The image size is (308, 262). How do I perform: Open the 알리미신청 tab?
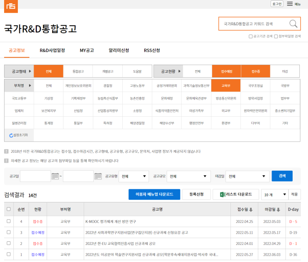click(x=119, y=50)
